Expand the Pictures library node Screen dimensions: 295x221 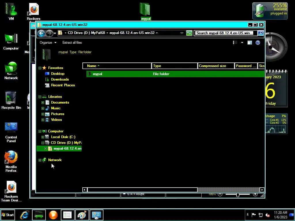click(43, 114)
